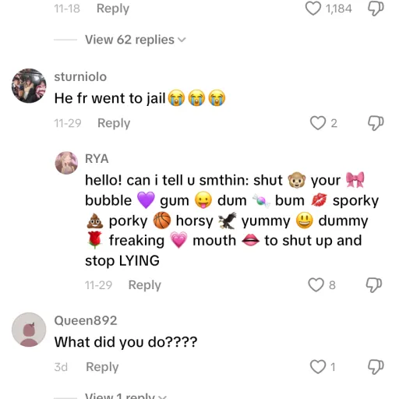Dislike RYA's reply comment
This screenshot has height=399, width=399.
point(374,285)
